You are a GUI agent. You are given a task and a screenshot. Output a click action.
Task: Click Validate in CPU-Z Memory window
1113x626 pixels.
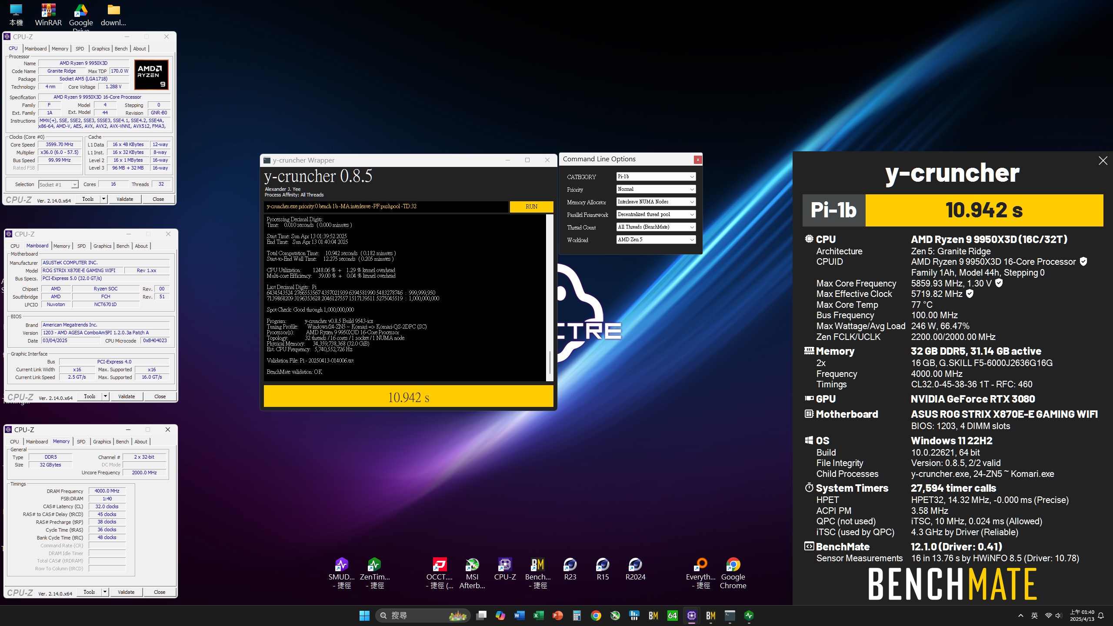point(126,592)
